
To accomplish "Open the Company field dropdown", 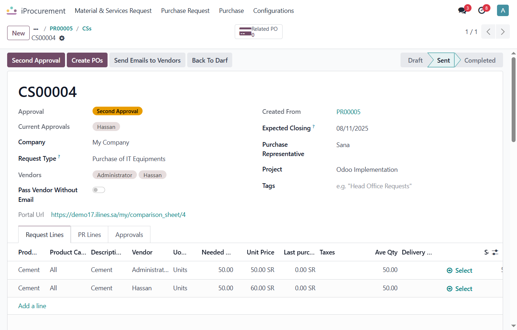I will pos(170,142).
